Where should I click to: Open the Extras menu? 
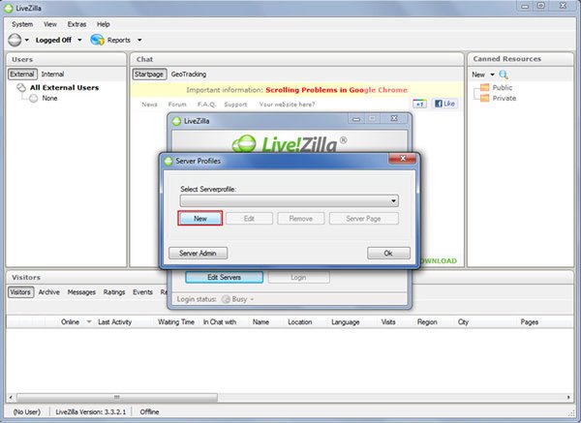point(76,24)
